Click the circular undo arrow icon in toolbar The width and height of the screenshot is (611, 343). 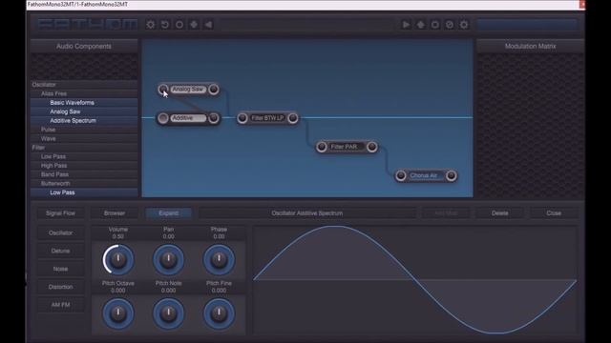[165, 25]
